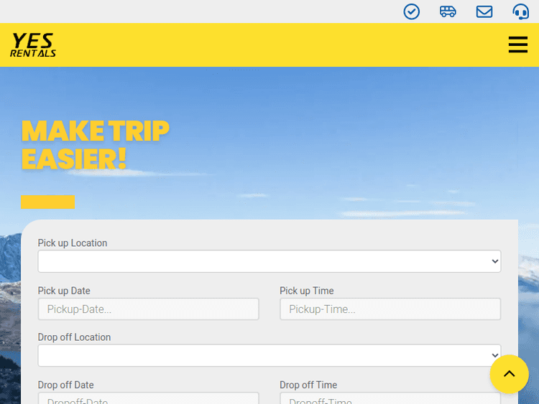Focus the Dropoff-Date input field
Image resolution: width=539 pixels, height=404 pixels.
click(x=148, y=399)
